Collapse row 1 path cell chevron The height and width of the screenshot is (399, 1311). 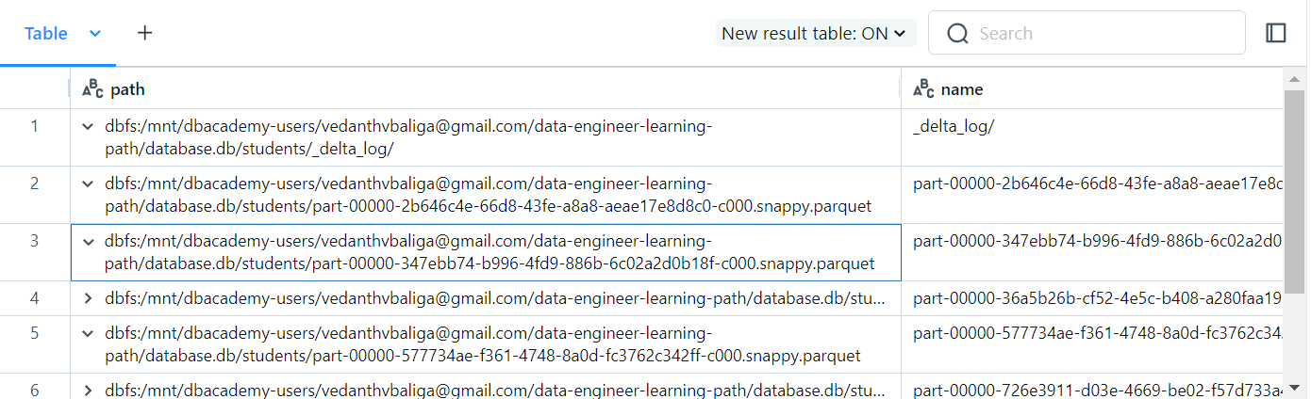89,126
